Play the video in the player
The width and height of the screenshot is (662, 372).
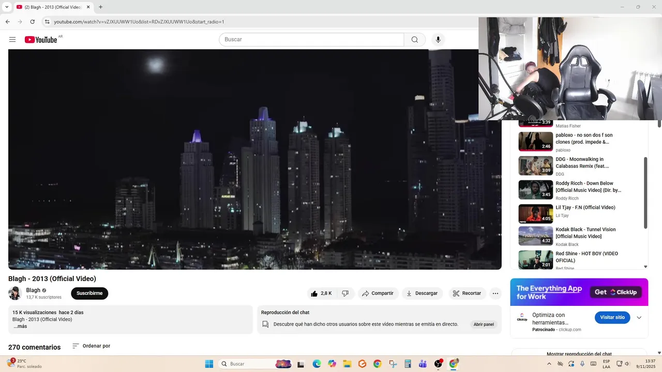(x=255, y=159)
